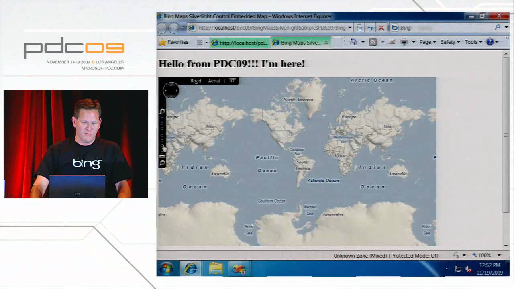Viewport: 514px width, 289px height.
Task: Click the network icon in system tray
Action: pos(458,269)
